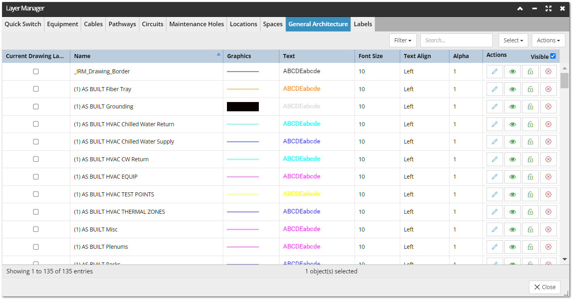Click the Close button at bottom

click(x=545, y=287)
